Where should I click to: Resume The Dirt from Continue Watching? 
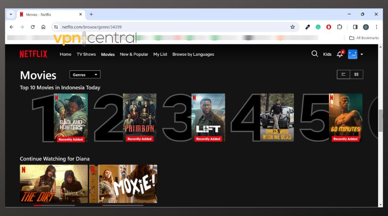click(x=54, y=184)
